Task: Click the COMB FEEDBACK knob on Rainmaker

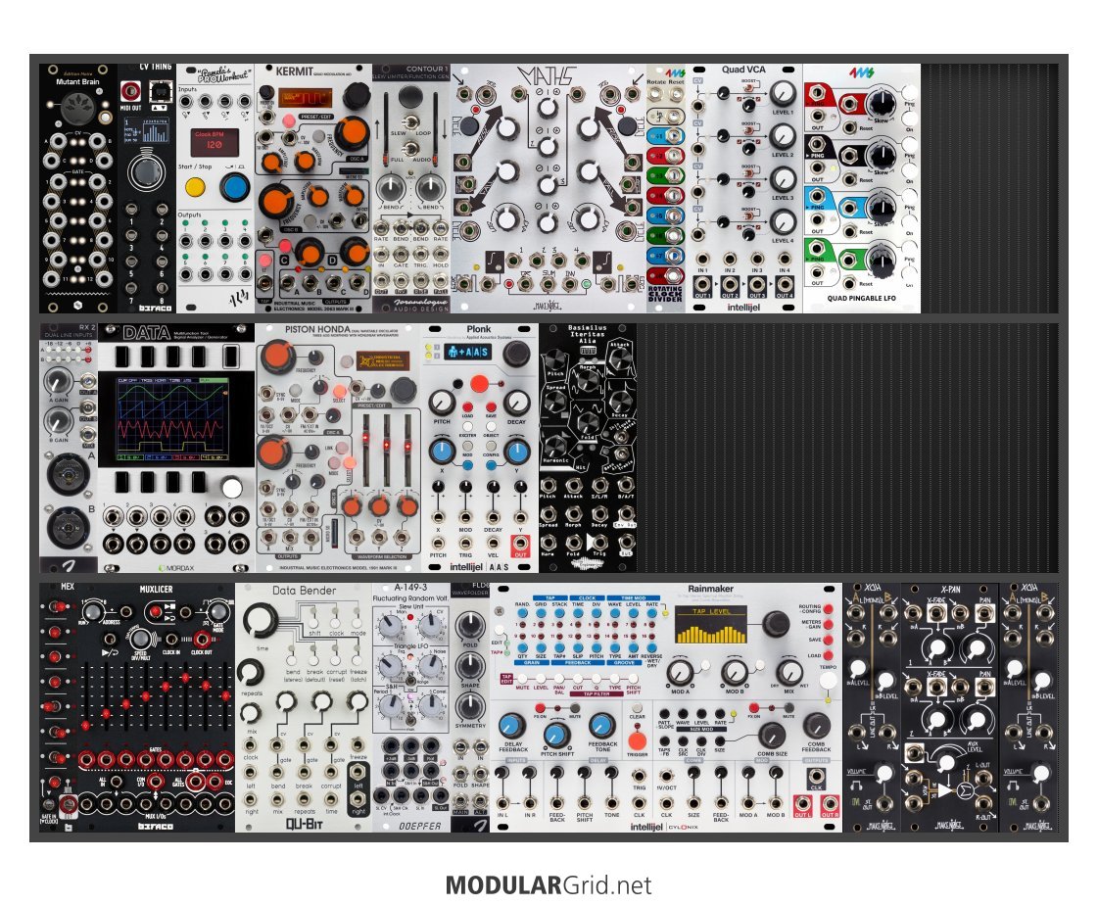Action: click(x=816, y=727)
